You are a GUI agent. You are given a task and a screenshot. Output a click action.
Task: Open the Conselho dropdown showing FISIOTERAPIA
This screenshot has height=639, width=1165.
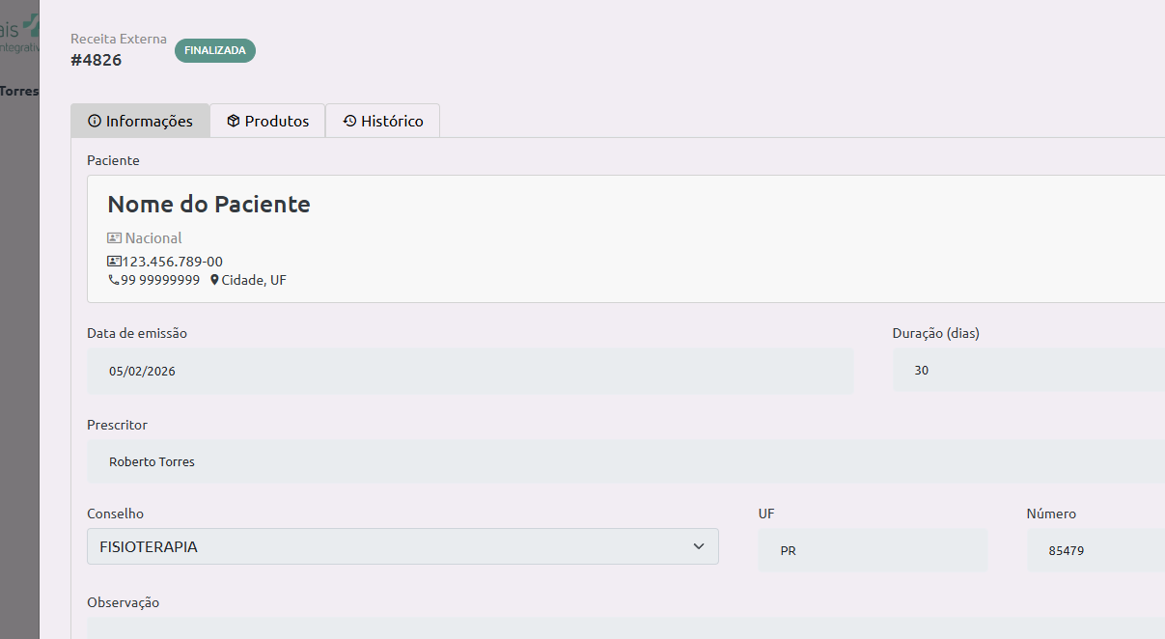tap(402, 546)
